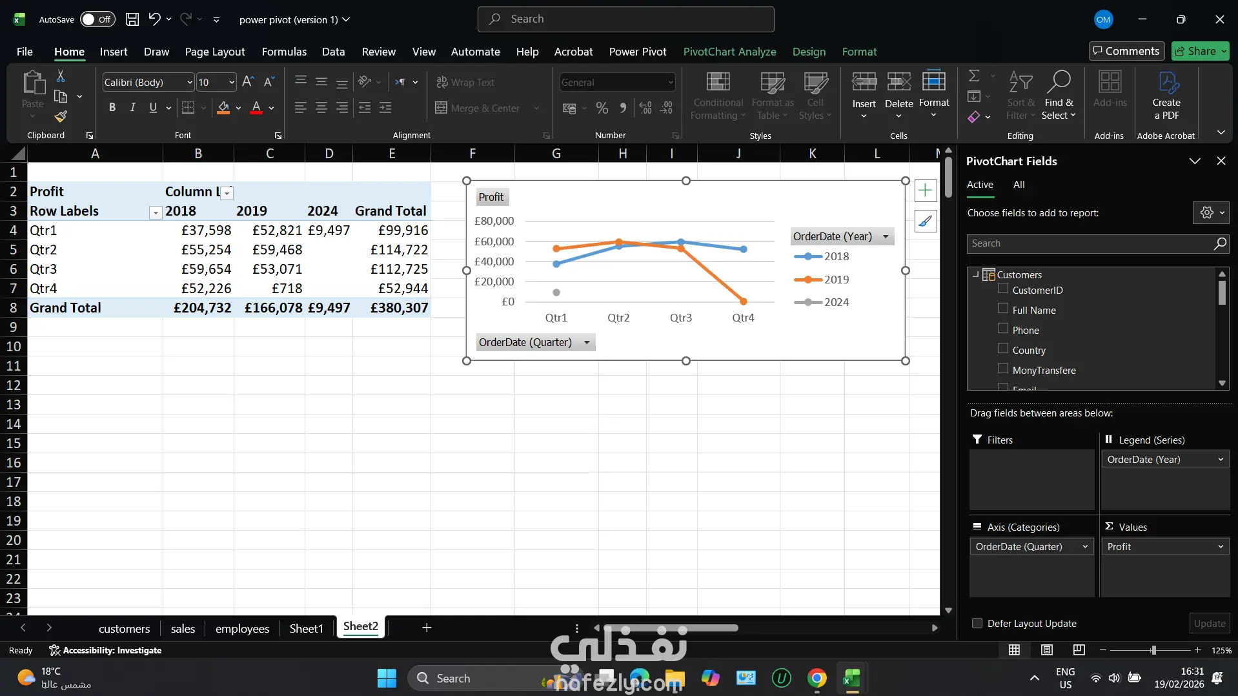Click Create a PDF icon
The height and width of the screenshot is (696, 1238).
click(x=1166, y=96)
